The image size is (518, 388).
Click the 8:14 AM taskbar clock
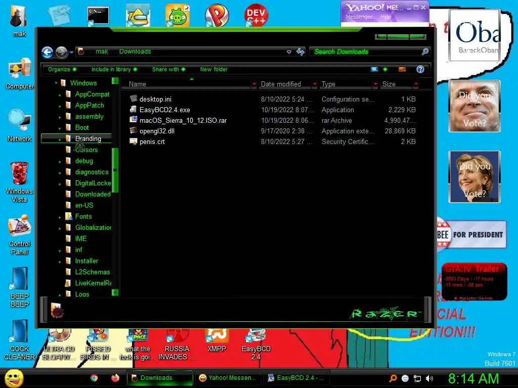(x=473, y=378)
